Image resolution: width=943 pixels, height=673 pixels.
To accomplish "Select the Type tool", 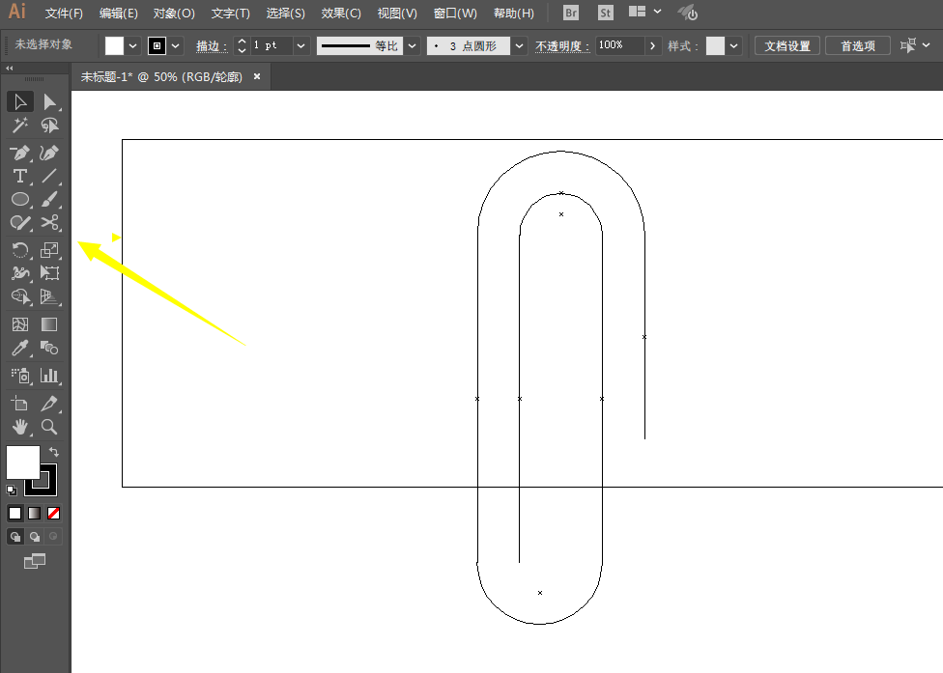I will (20, 176).
